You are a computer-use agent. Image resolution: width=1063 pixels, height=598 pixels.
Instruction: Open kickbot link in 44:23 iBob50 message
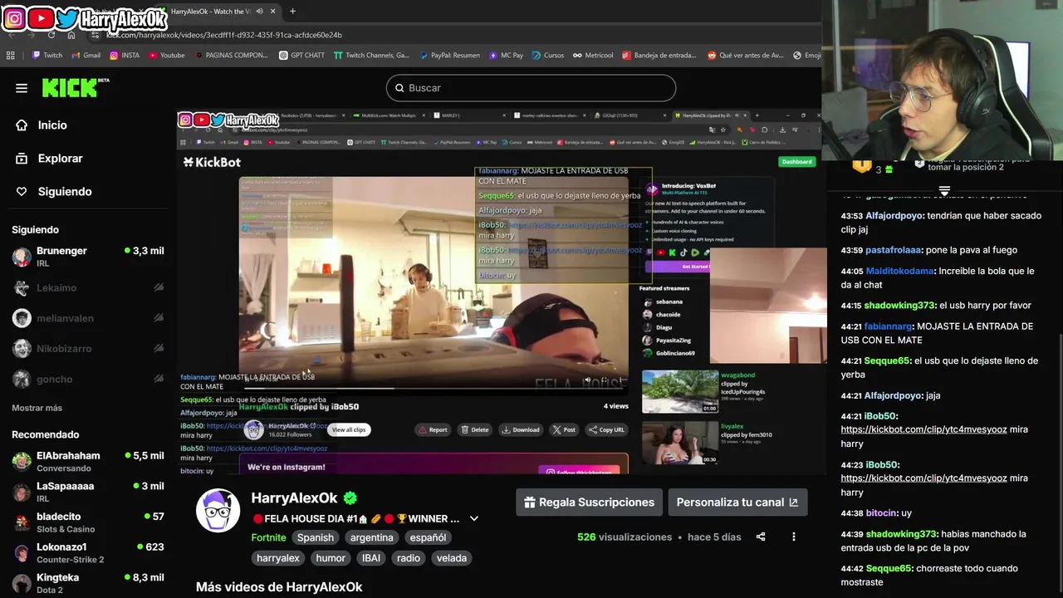(x=923, y=478)
